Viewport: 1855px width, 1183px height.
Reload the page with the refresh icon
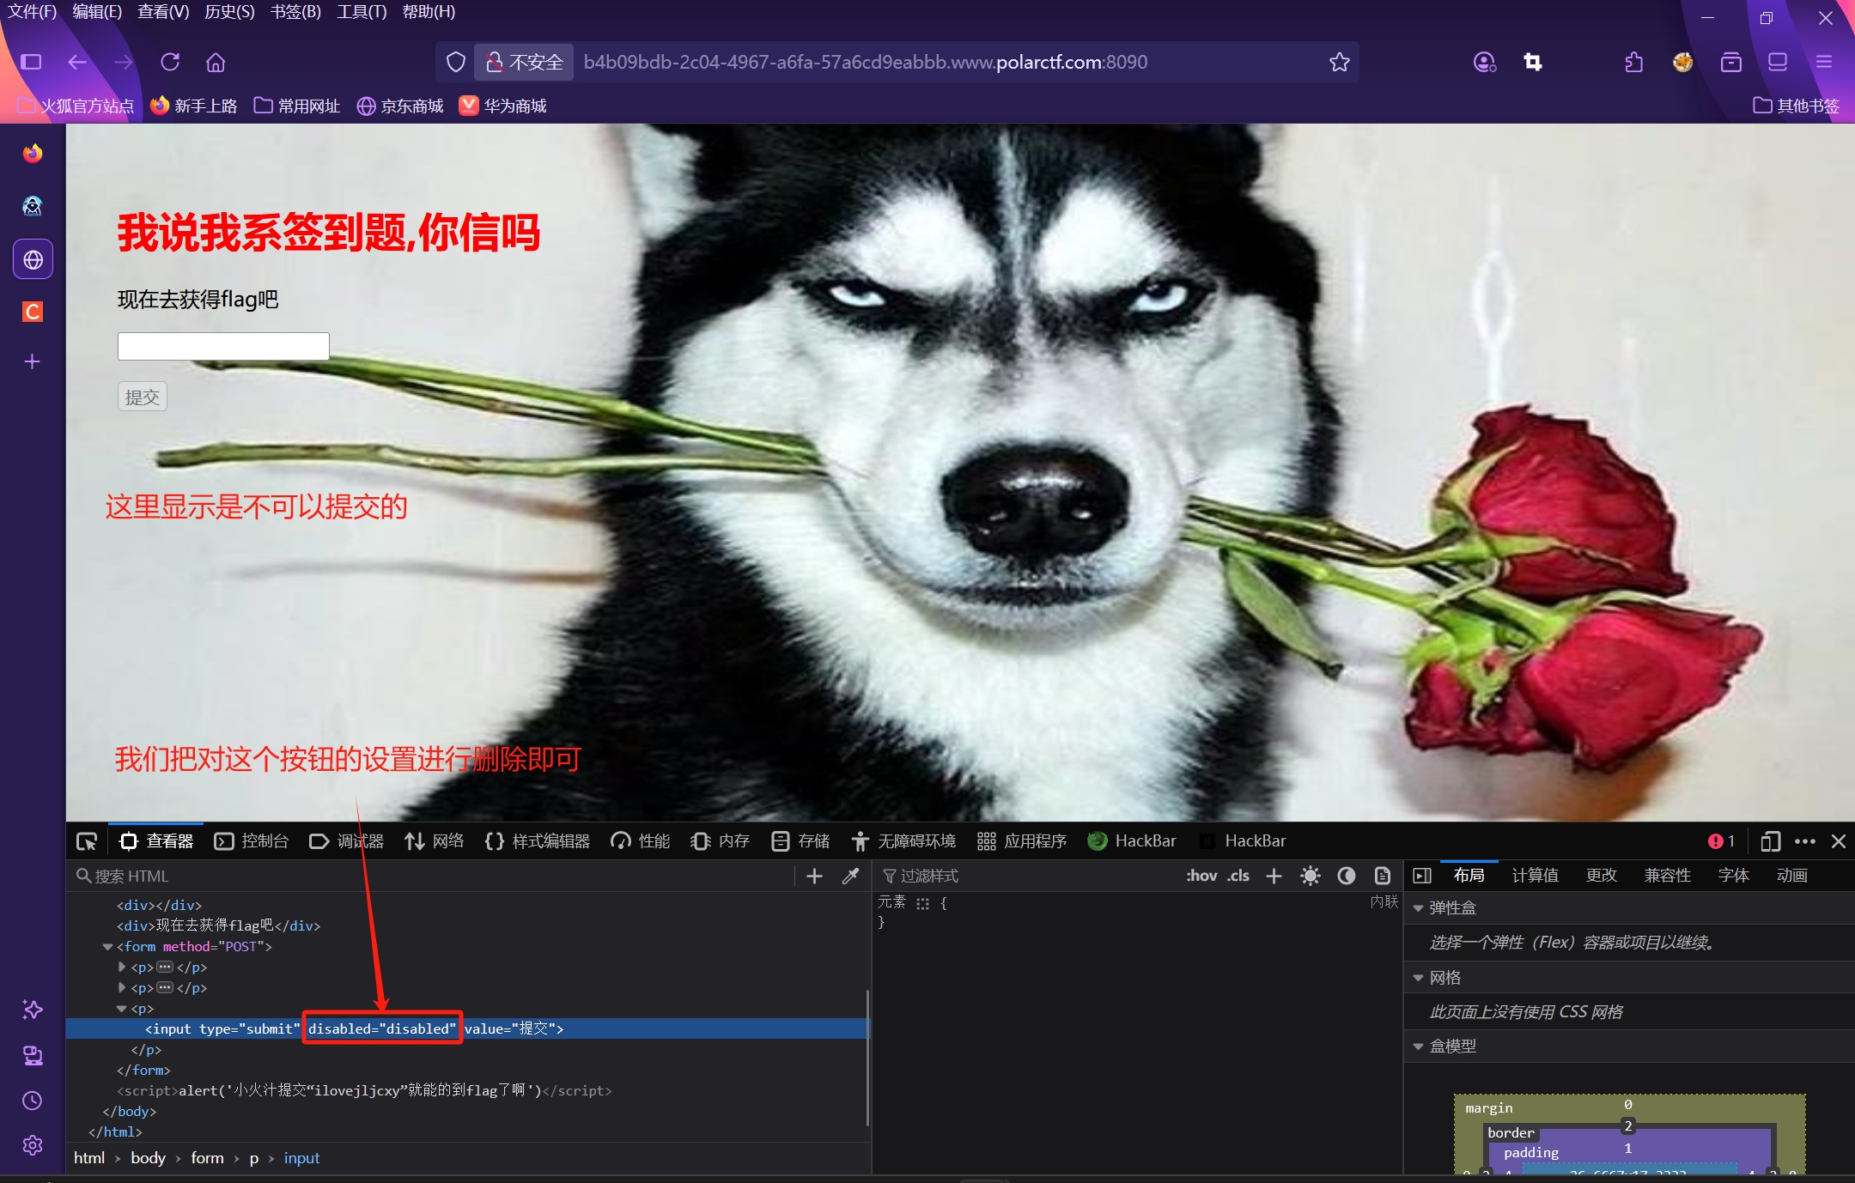click(x=170, y=62)
